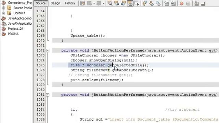Viewport: 219px width, 123px height.
Task: Select the Libraries folder
Action: [x=19, y=13]
